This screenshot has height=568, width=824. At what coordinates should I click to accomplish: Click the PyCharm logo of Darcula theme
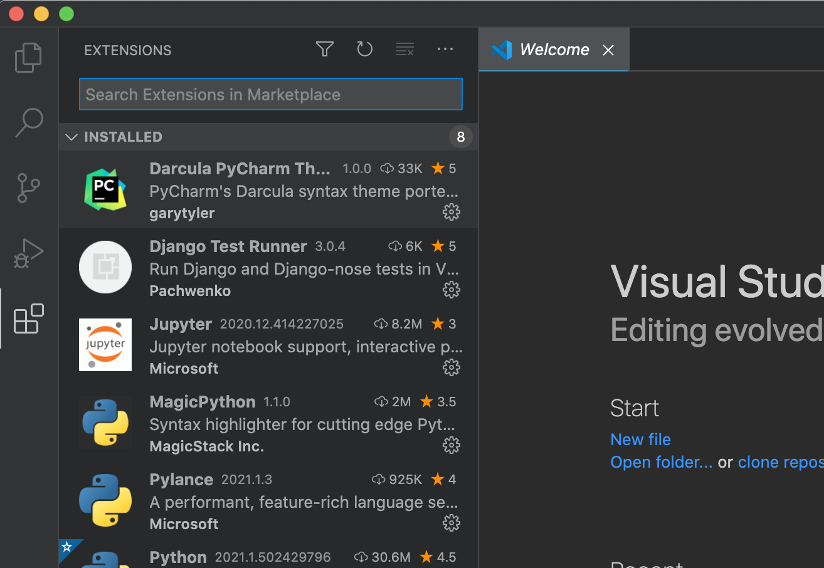(105, 189)
